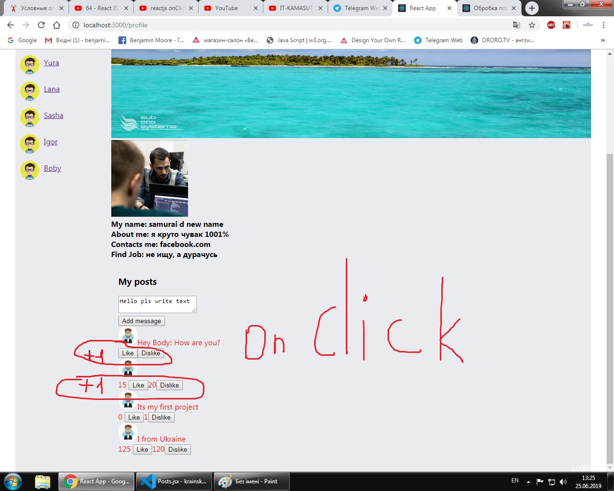The height and width of the screenshot is (491, 614).
Task: Dislike the 'I from Ukraine' post
Action: click(x=177, y=450)
